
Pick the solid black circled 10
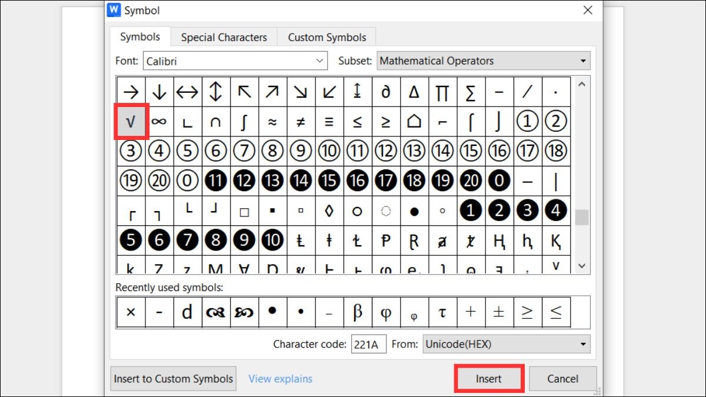click(x=272, y=241)
